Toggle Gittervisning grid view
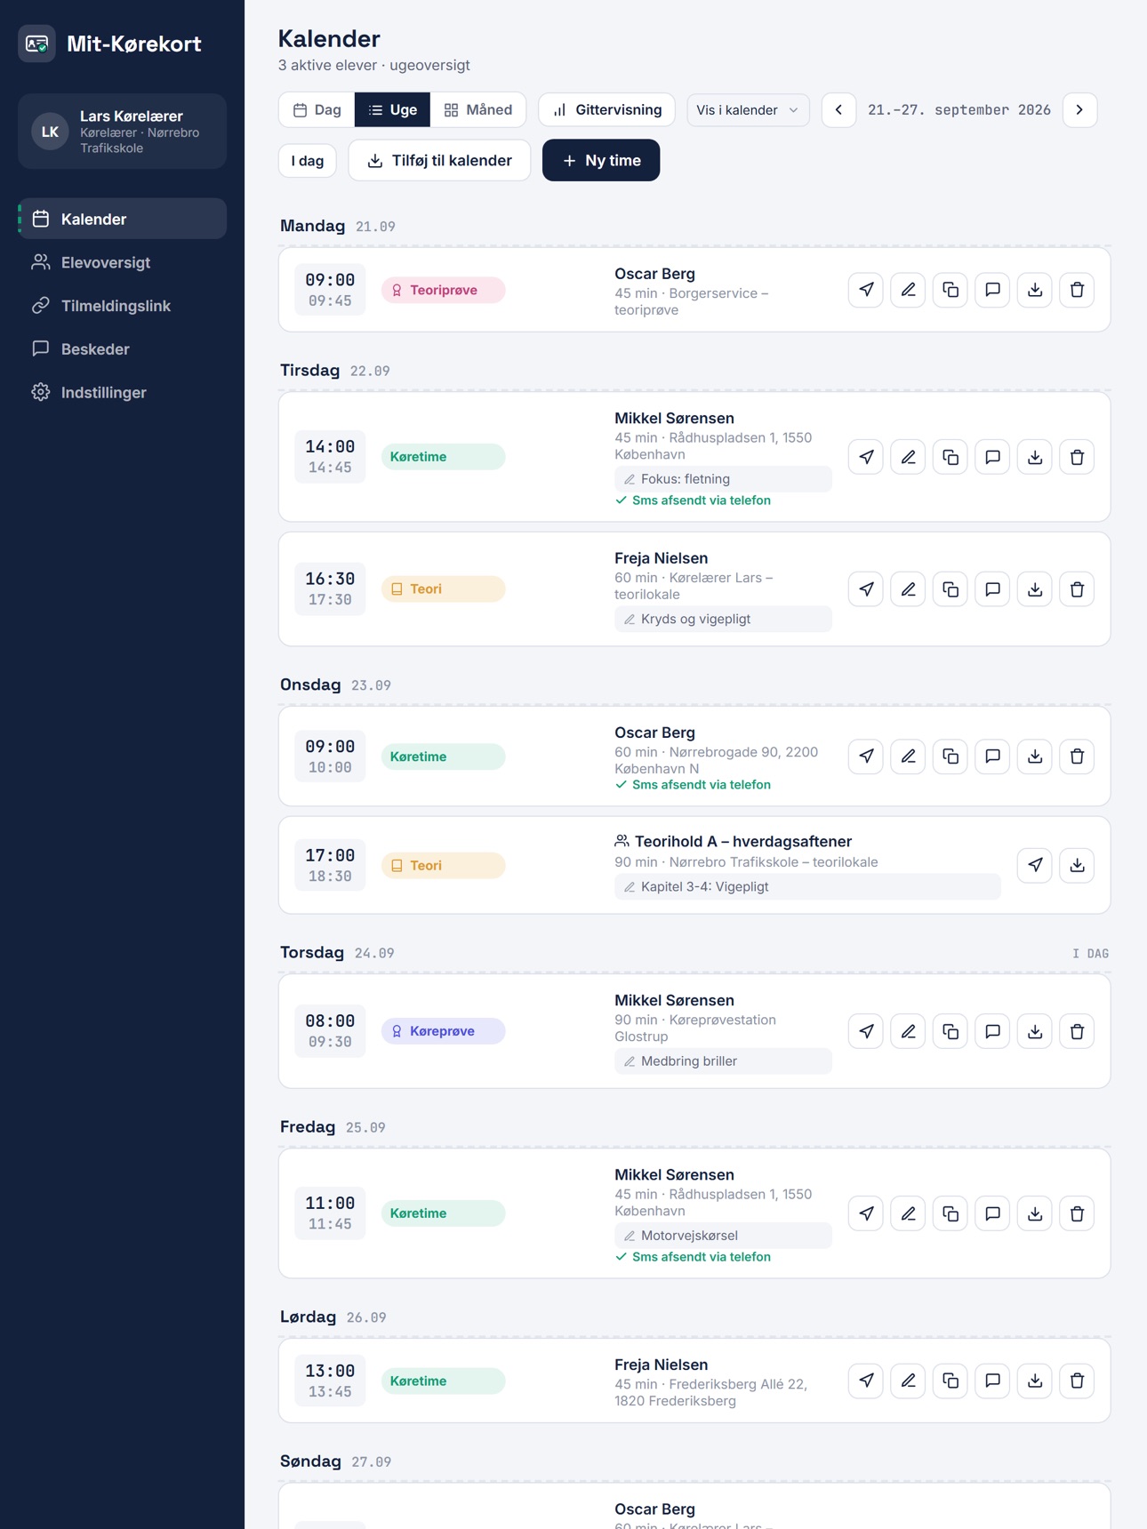This screenshot has width=1147, height=1529. tap(606, 110)
